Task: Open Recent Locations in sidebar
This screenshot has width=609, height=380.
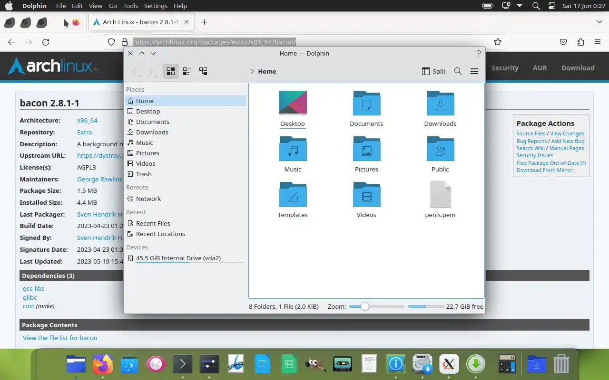Action: click(x=186, y=234)
